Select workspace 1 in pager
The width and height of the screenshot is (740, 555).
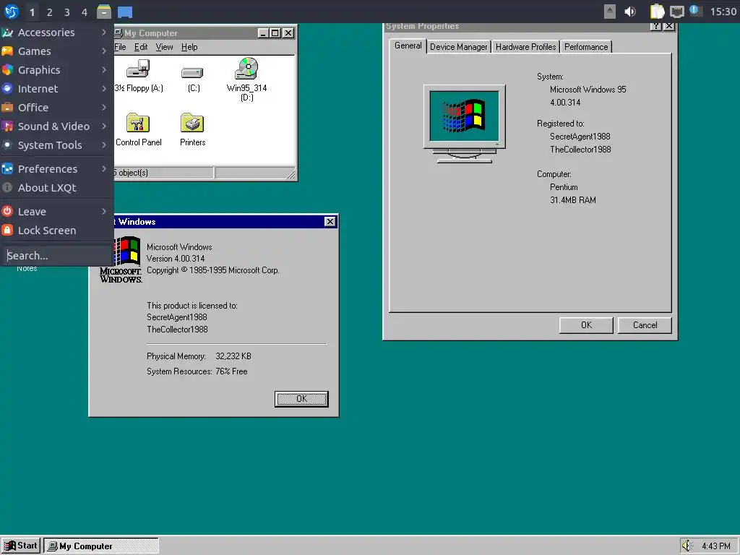click(32, 12)
